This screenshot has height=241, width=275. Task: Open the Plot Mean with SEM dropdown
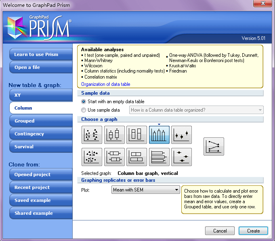[x=145, y=190]
